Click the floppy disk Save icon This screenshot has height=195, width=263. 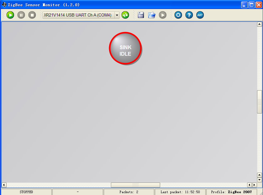pyautogui.click(x=141, y=15)
